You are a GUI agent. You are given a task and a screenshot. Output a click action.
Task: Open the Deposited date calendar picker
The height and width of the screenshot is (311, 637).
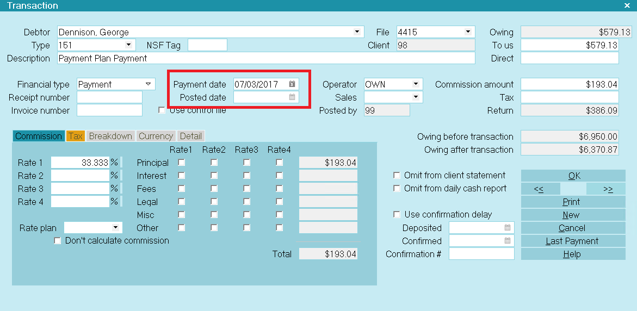(x=508, y=228)
